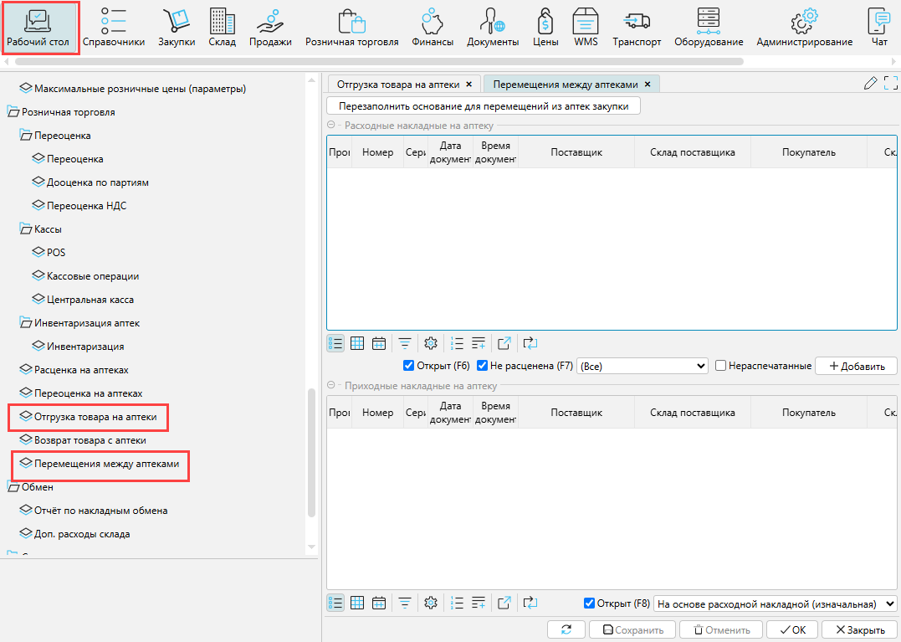
Task: Collapse the Кассы tree folder
Action: [x=25, y=229]
